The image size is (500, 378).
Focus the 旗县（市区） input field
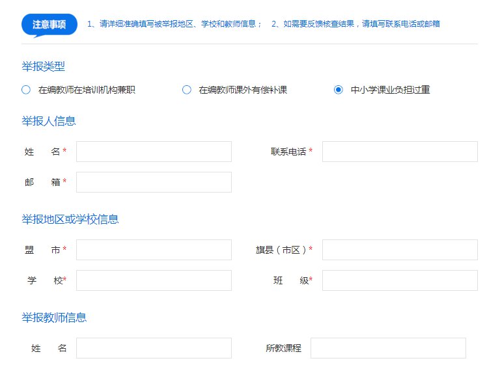point(400,250)
